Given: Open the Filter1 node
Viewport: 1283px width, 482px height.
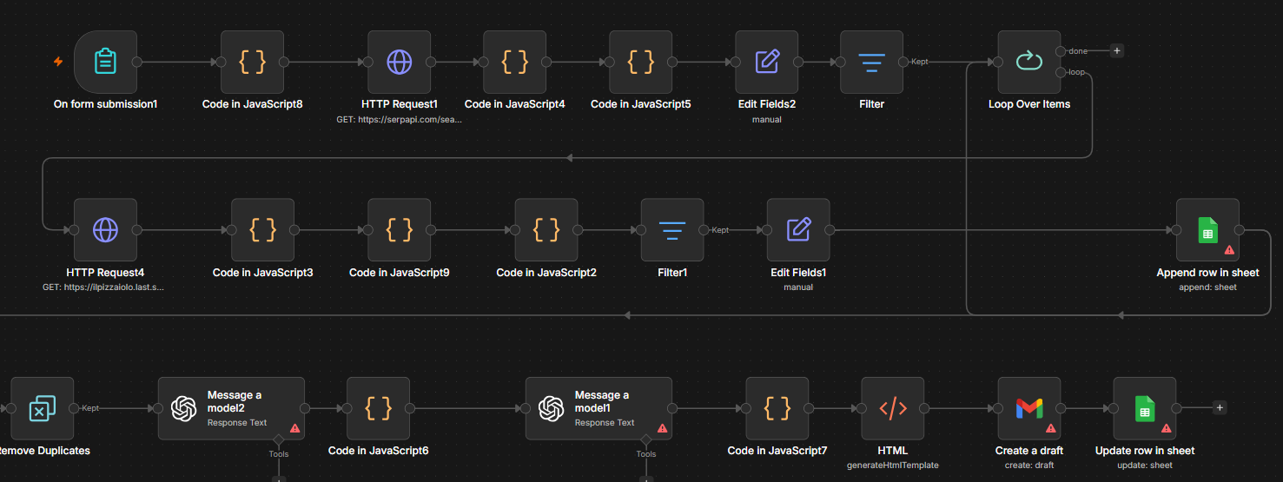Looking at the screenshot, I should click(x=672, y=230).
